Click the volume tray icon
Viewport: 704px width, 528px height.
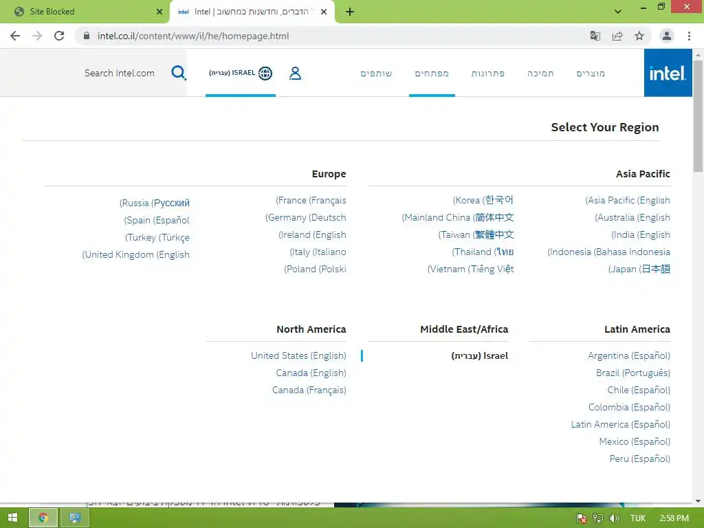click(614, 518)
